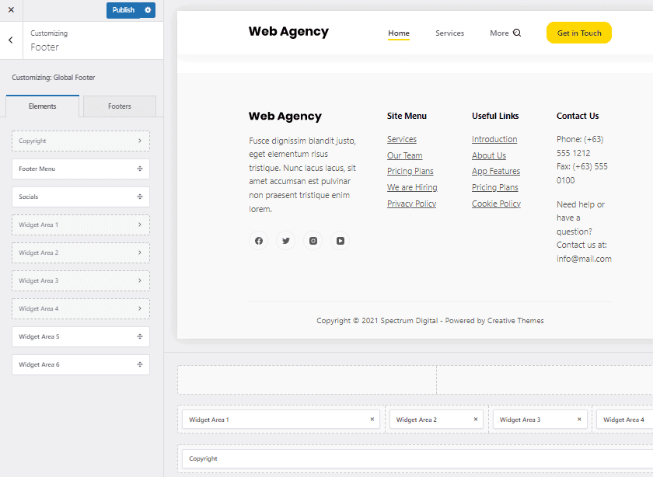Go back using the left chevron arrow
This screenshot has height=477, width=653.
pyautogui.click(x=10, y=40)
